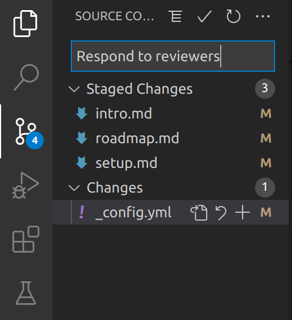Collapse the Changes section chevron
Viewport: 292px width, 320px height.
pos(74,188)
